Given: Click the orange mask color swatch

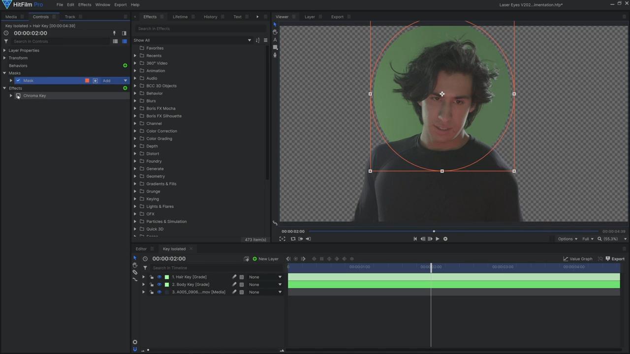Looking at the screenshot, I should (87, 81).
